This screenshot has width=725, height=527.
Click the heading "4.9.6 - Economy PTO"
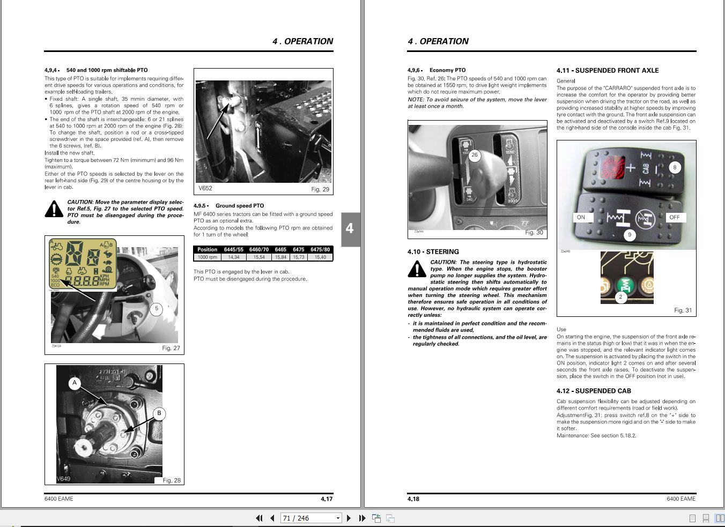tap(437, 70)
